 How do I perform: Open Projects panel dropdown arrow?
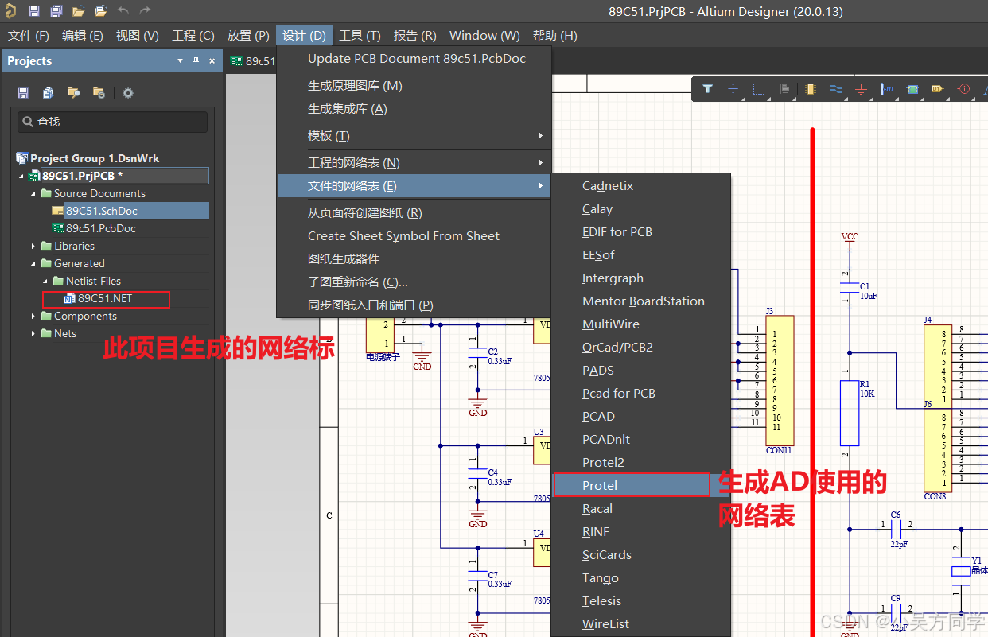coord(181,61)
